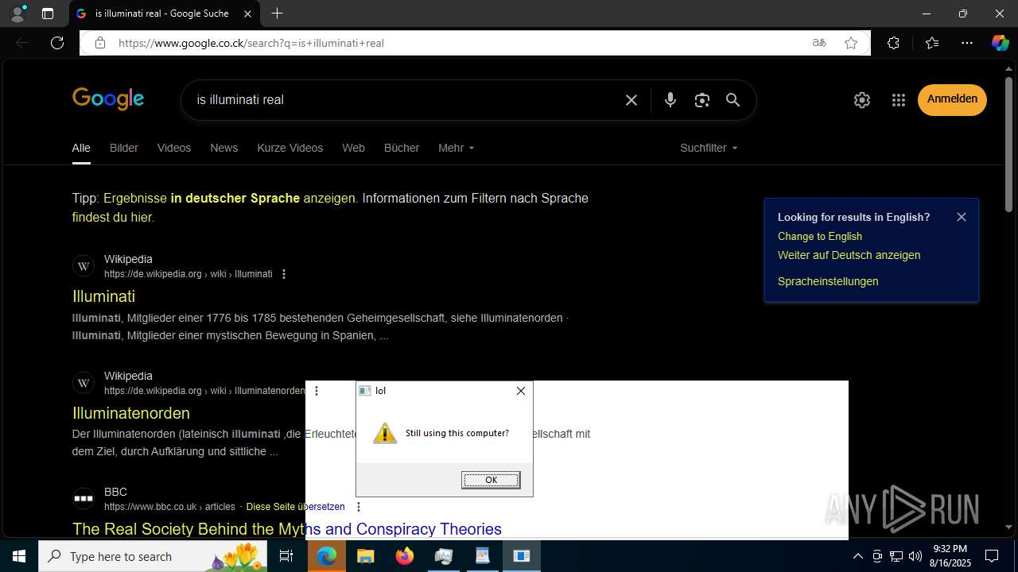Open the Illuminati Wikipedia result

point(103,296)
